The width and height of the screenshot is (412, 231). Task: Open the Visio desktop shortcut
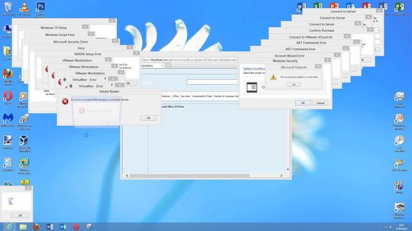tap(383, 6)
